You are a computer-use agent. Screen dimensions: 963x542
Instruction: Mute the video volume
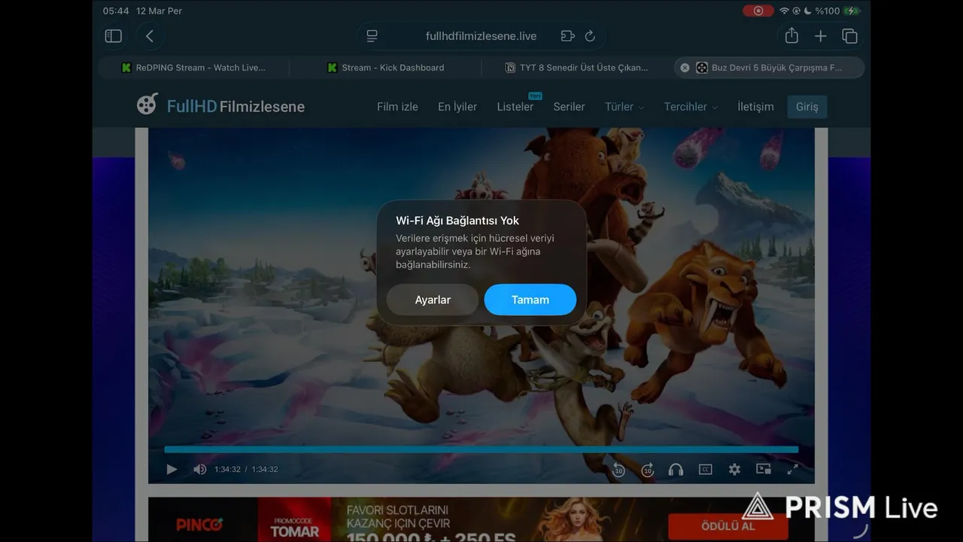click(199, 469)
